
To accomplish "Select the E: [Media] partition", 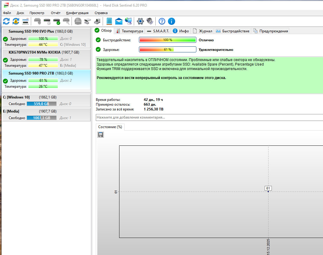I will coord(46,114).
